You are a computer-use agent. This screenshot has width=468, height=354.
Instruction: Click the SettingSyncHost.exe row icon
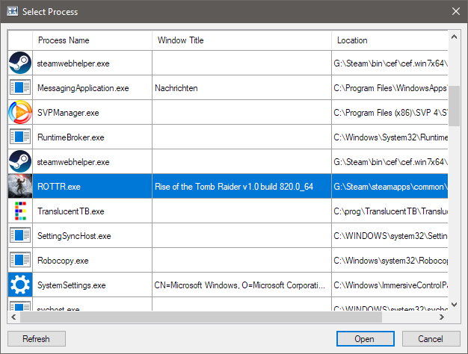pyautogui.click(x=20, y=235)
